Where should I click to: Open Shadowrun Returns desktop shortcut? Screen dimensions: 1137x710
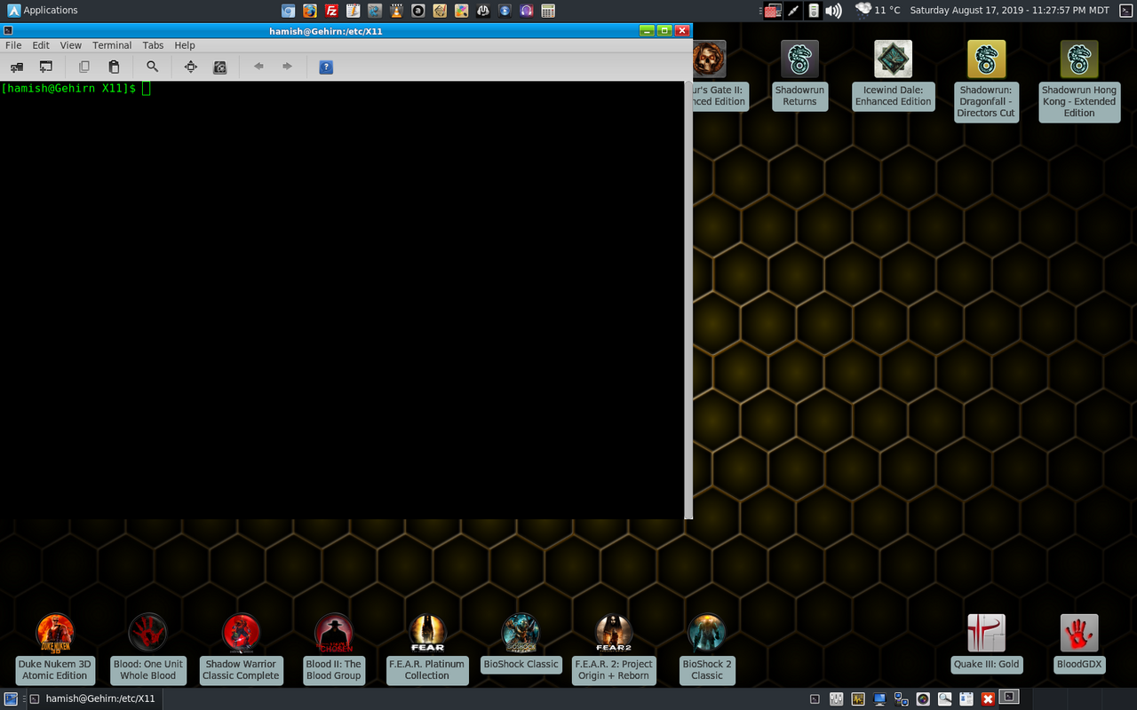(x=799, y=75)
